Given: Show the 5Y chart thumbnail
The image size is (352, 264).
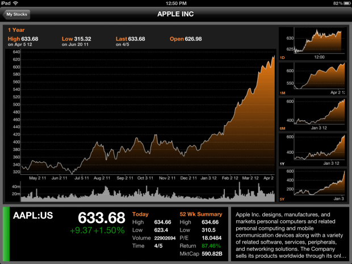Looking at the screenshot, I should (313, 185).
